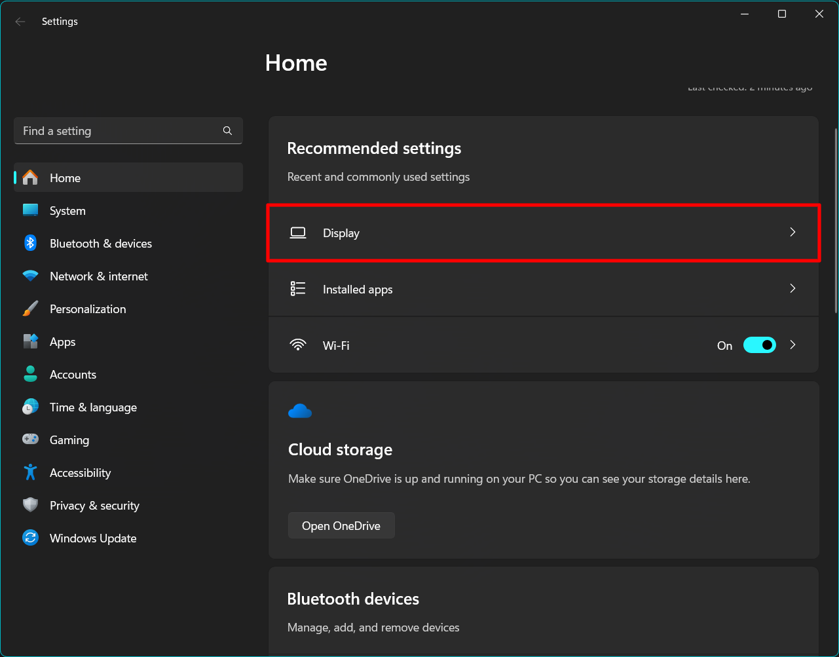839x657 pixels.
Task: Click "Manage, add, and remove devices" text
Action: click(373, 628)
